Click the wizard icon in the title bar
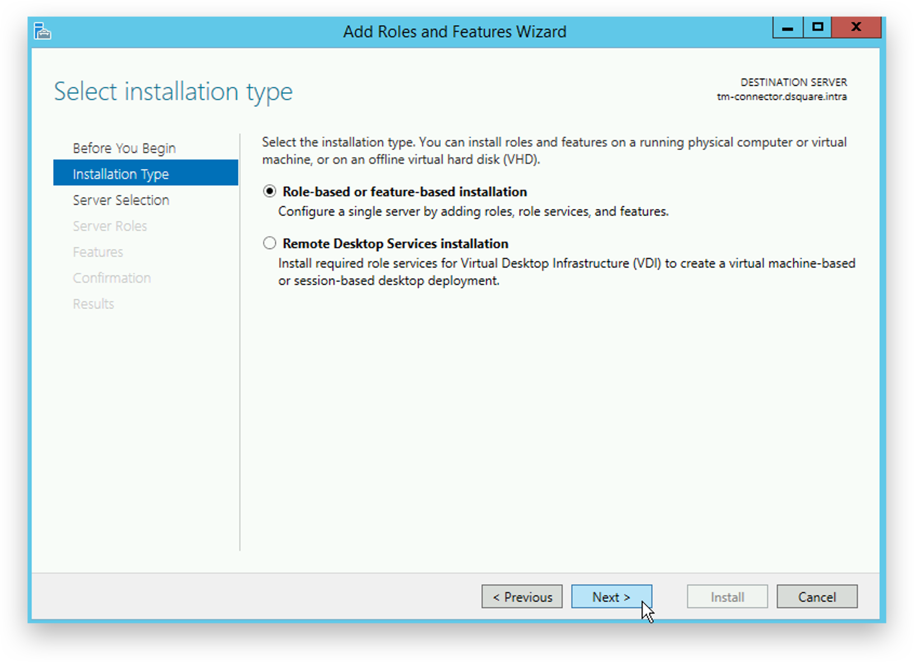Image resolution: width=914 pixels, height=662 pixels. [43, 31]
